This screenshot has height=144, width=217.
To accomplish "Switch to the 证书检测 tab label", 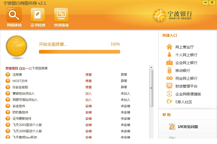I will (x=38, y=25).
